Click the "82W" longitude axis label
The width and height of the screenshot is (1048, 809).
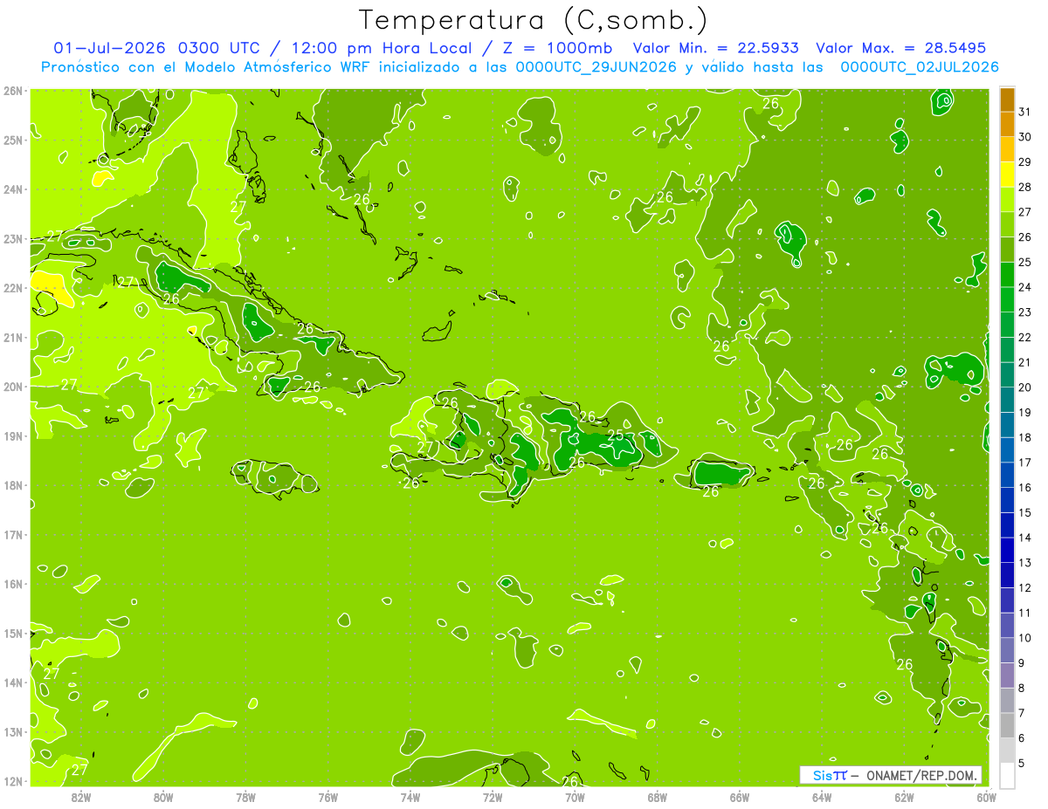pos(81,797)
